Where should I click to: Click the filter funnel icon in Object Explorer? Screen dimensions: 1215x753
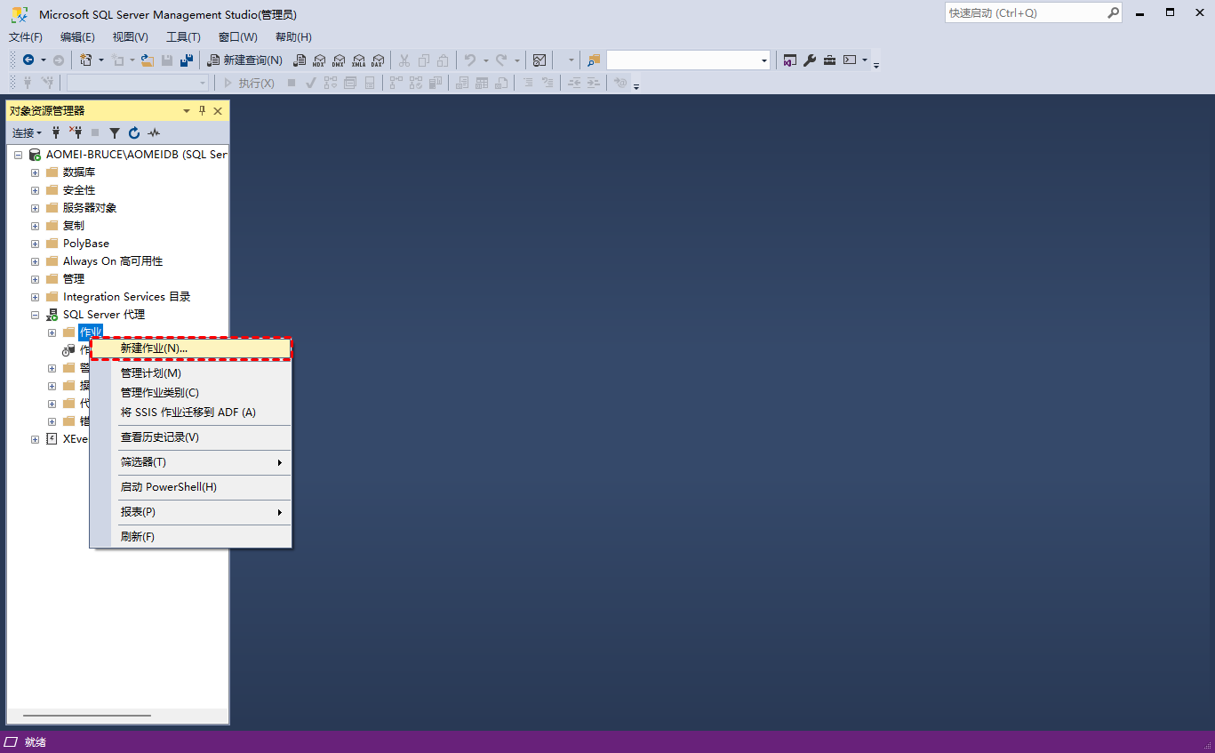(115, 133)
